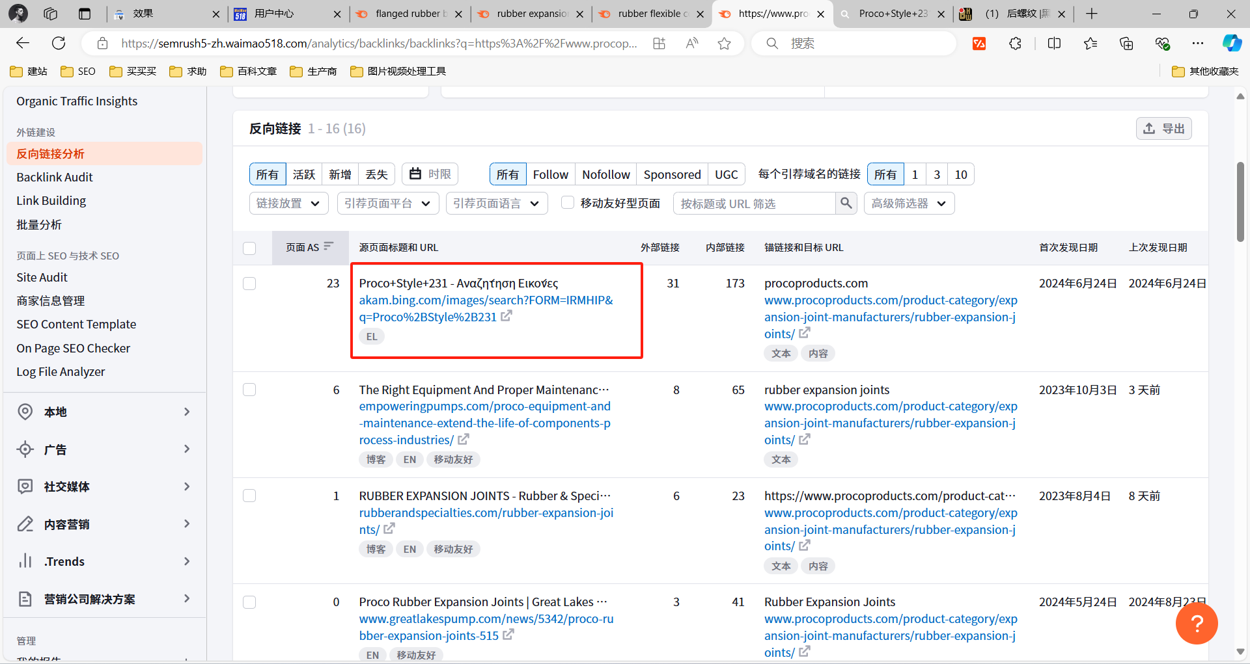This screenshot has width=1250, height=664.
Task: Open 图片视频处理工具 bookmarks folder
Action: (x=398, y=71)
